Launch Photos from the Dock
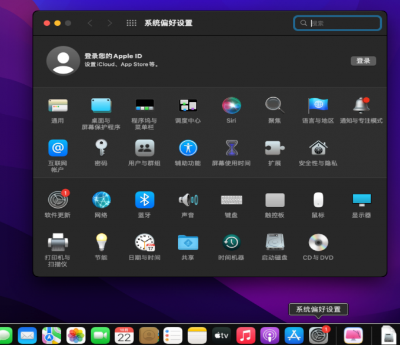This screenshot has width=400, height=345. [x=76, y=336]
